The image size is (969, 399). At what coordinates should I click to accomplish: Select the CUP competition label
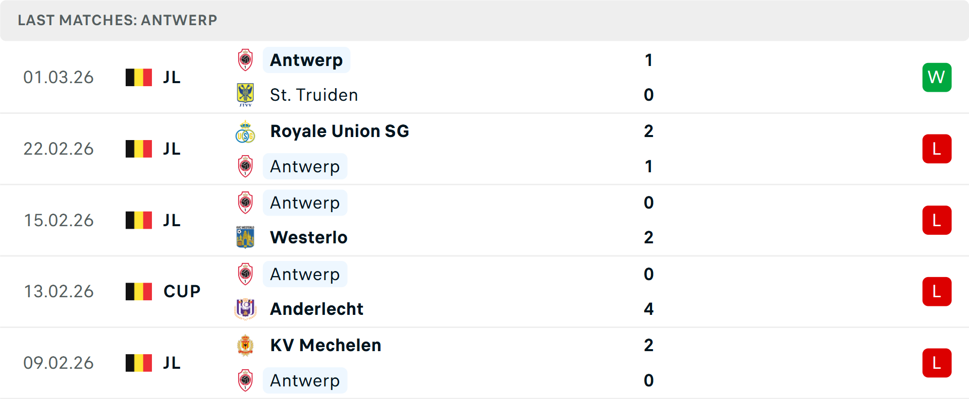(182, 291)
